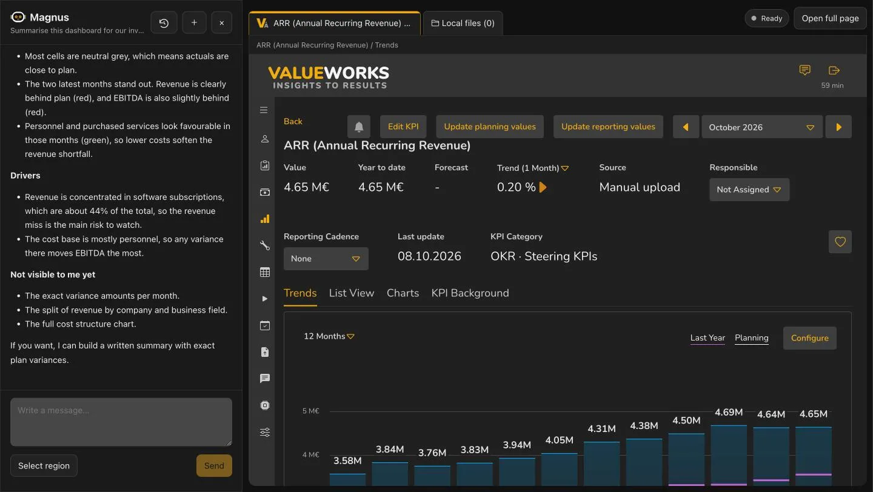Click the KPI notification bell icon
Viewport: 873px width, 492px height.
coord(359,127)
